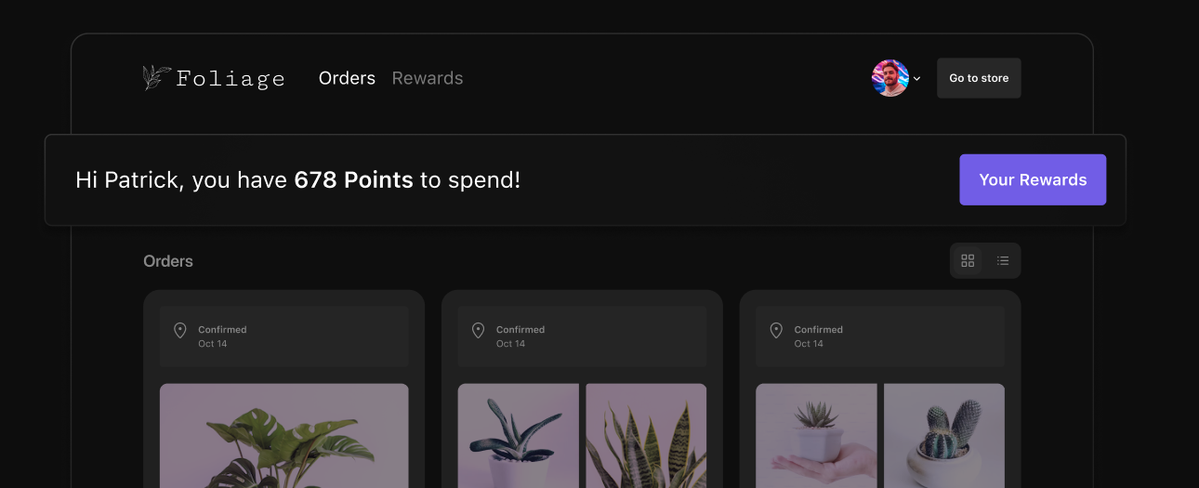Expand the profile dropdown chevron
The width and height of the screenshot is (1199, 488).
coord(917,79)
